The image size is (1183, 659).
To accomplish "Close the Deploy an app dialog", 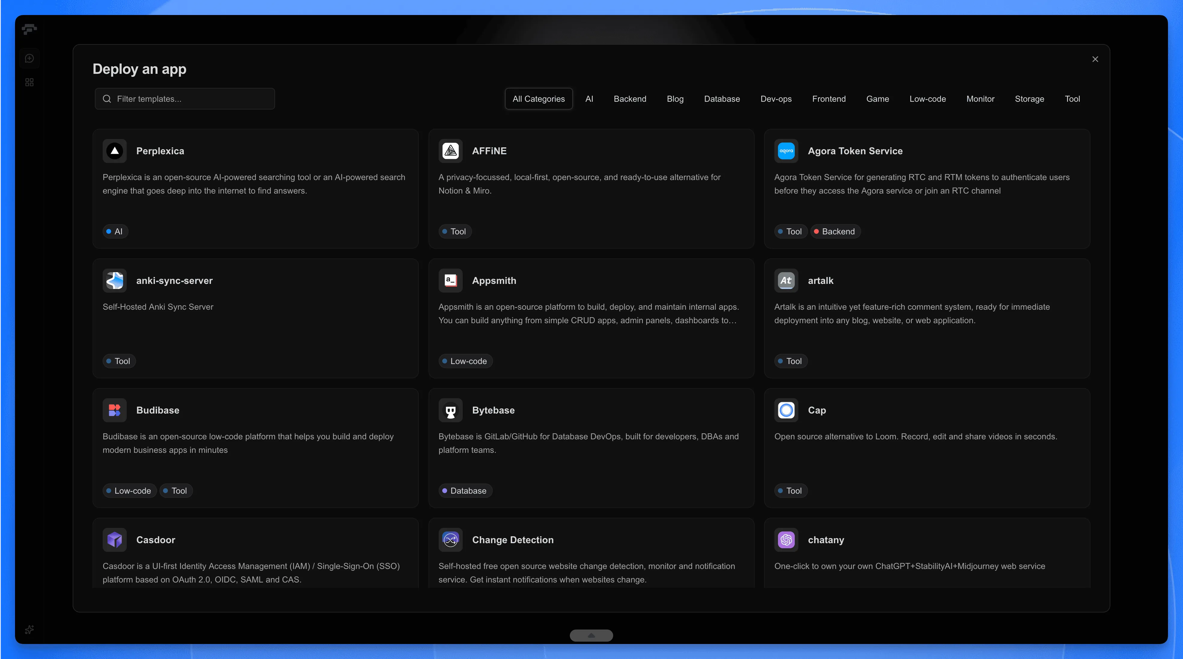I will 1095,59.
